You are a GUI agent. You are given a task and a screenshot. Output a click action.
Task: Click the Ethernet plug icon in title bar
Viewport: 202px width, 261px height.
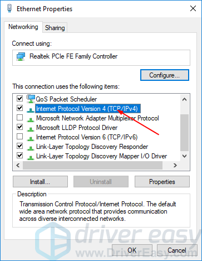click(x=9, y=8)
